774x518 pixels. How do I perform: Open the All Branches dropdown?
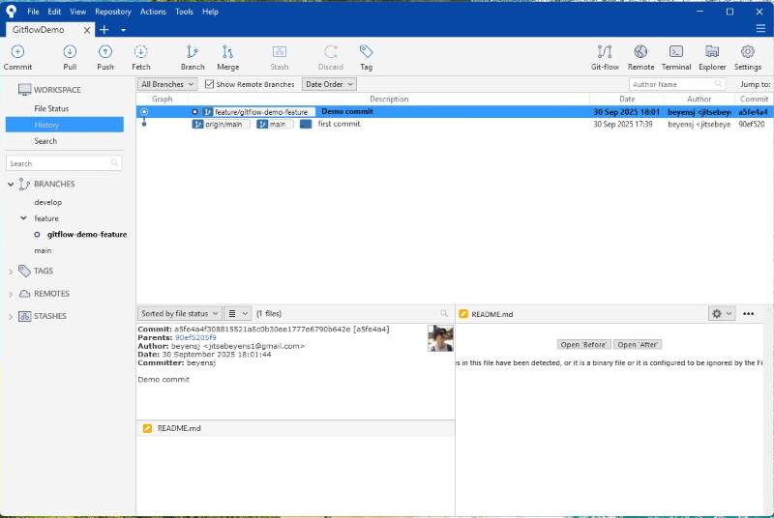coord(166,85)
